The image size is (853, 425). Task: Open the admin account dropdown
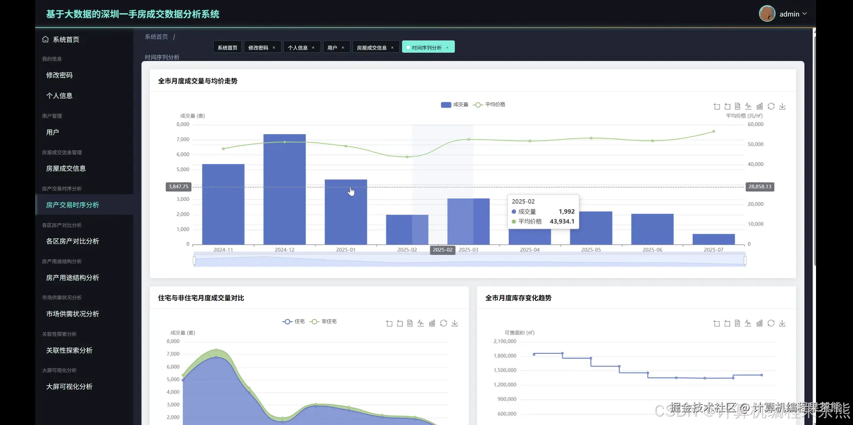coord(793,14)
